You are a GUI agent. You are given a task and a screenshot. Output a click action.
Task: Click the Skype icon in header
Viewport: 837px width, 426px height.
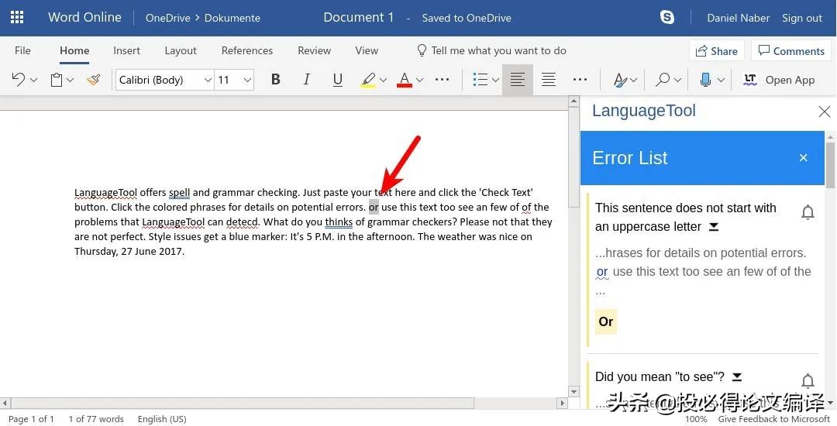(x=666, y=17)
